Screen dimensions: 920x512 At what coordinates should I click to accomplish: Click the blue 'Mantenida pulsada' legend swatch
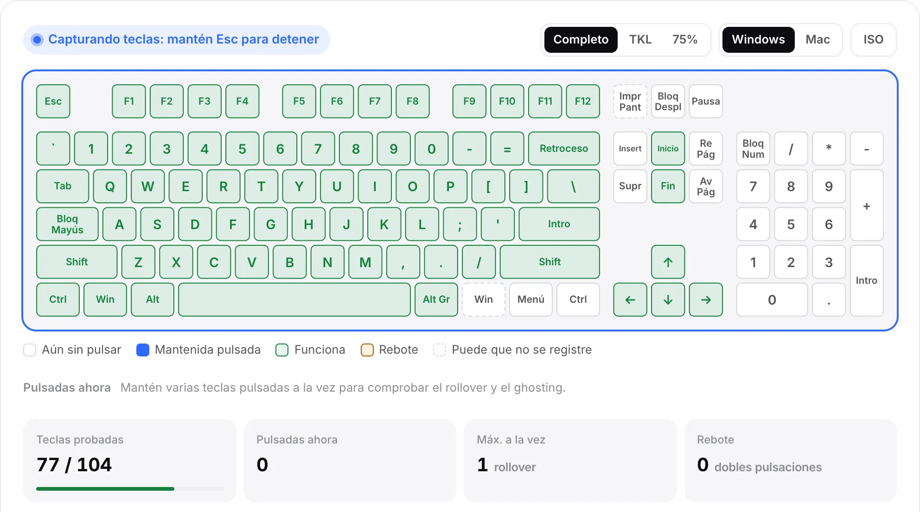[x=143, y=350]
